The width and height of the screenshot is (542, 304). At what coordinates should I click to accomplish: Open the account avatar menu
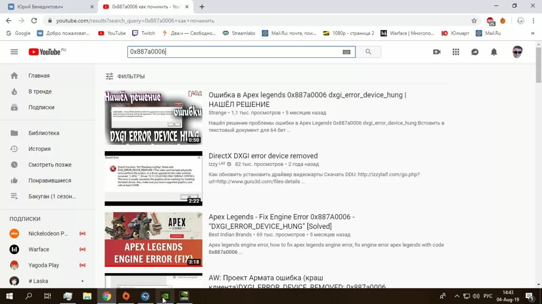(x=517, y=52)
